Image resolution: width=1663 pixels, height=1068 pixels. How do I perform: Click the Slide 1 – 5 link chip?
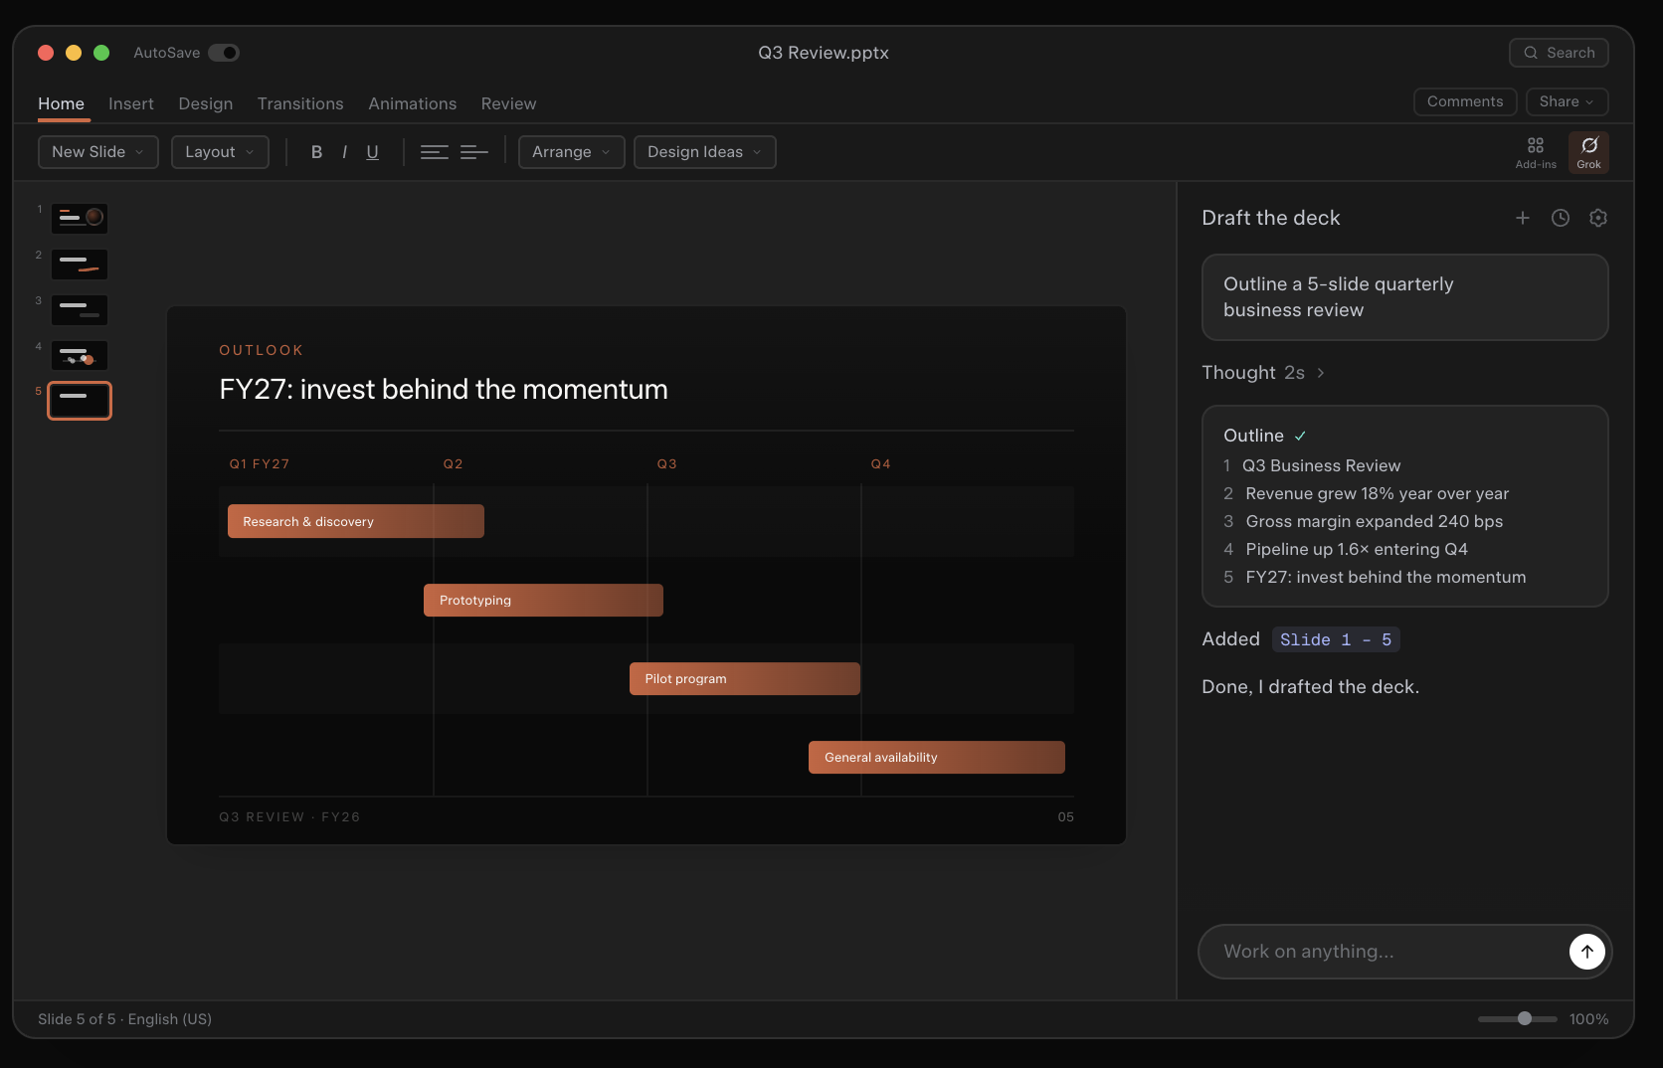[x=1336, y=639]
